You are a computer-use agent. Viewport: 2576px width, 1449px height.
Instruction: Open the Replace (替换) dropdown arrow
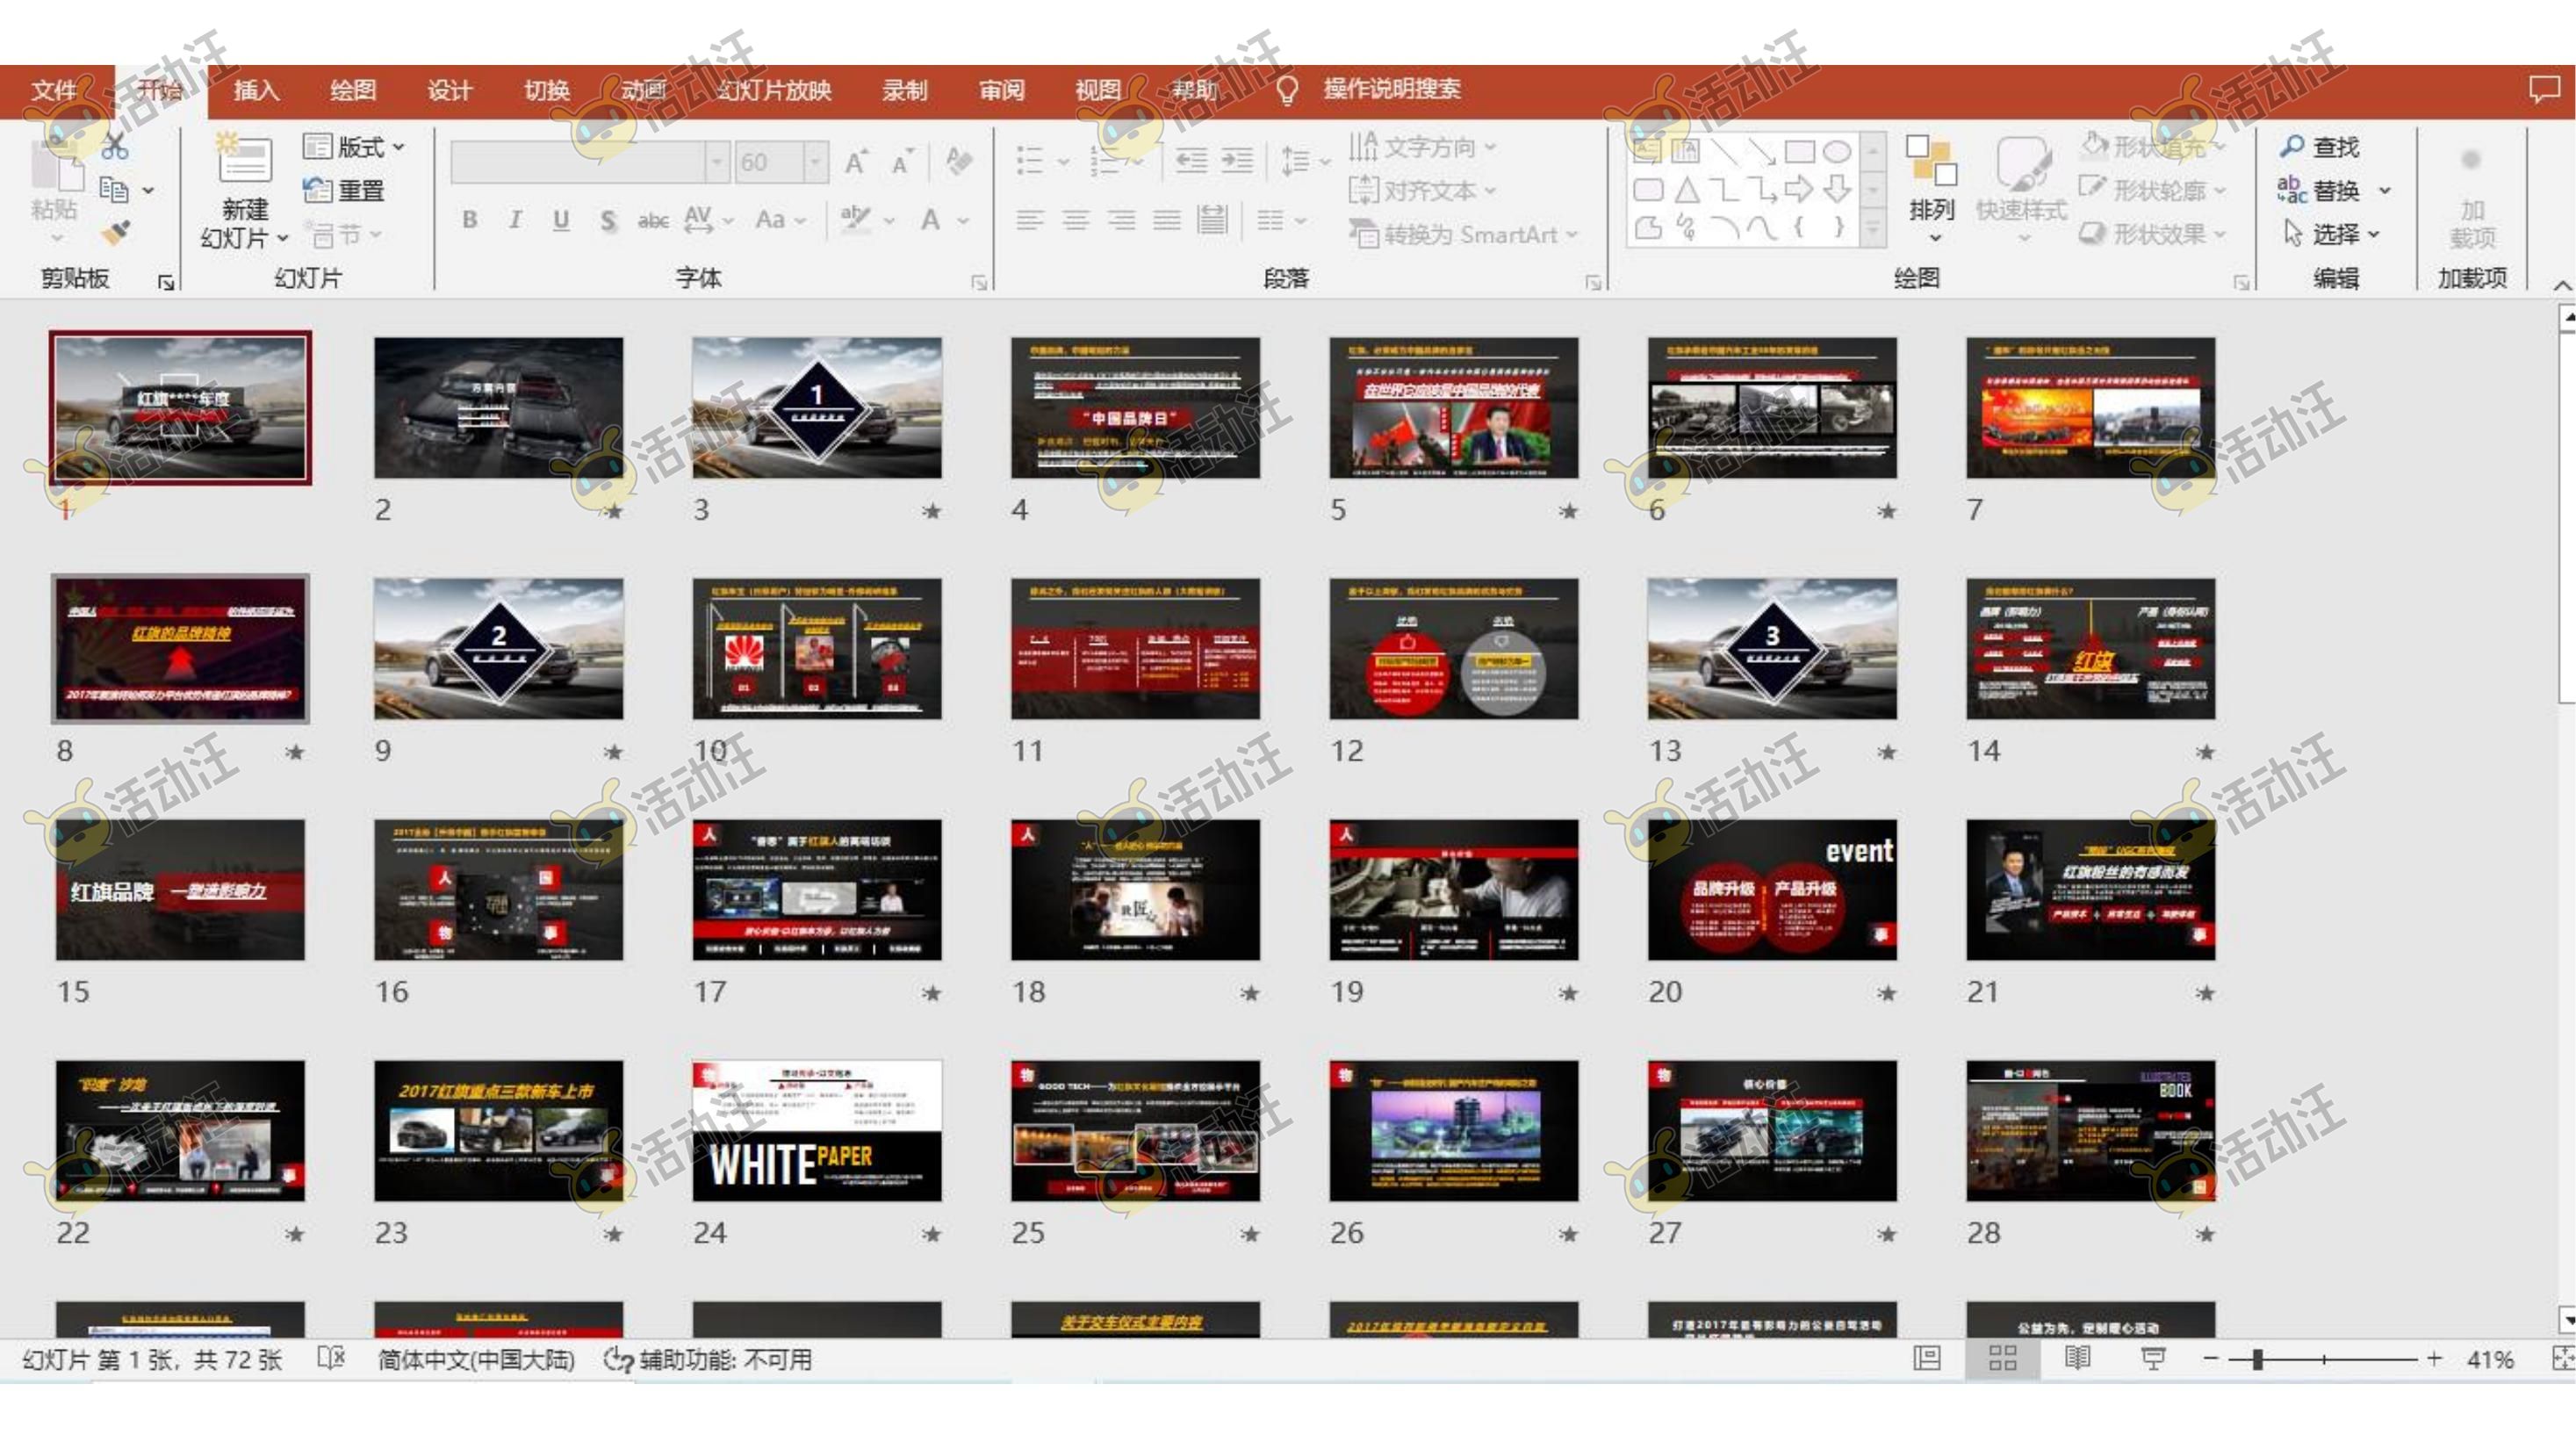[x=2385, y=190]
